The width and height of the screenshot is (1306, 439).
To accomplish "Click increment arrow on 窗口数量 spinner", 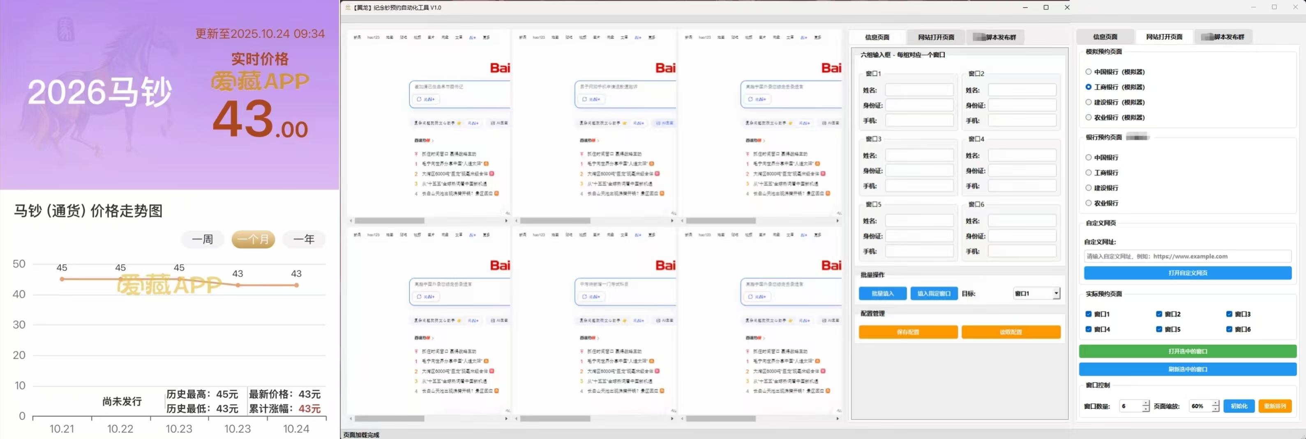I will pyautogui.click(x=1145, y=403).
